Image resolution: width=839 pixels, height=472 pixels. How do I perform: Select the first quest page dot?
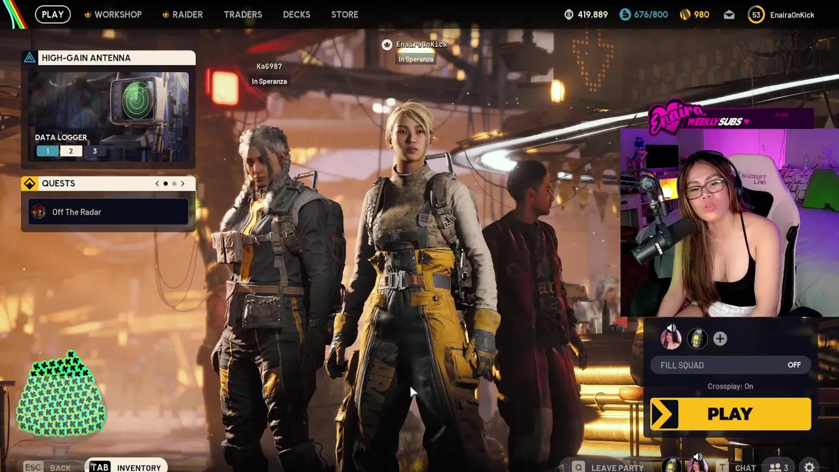[166, 184]
